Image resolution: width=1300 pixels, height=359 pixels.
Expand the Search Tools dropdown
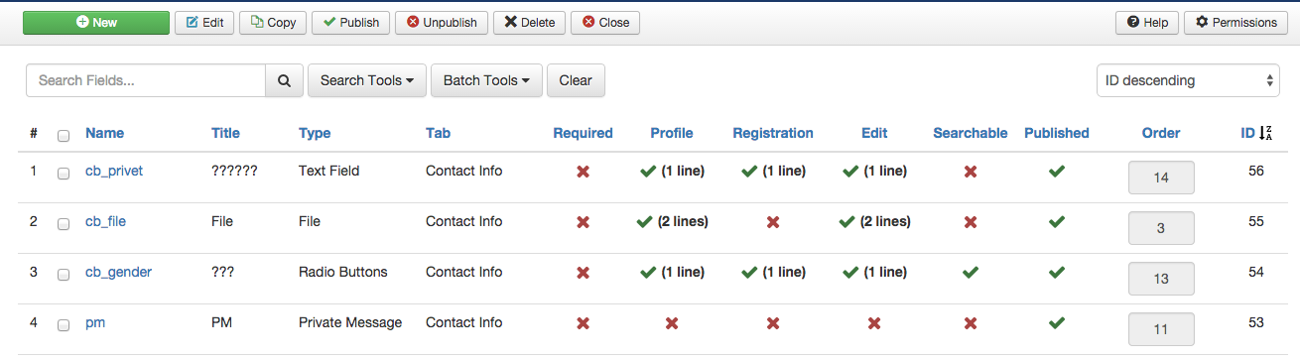click(367, 80)
